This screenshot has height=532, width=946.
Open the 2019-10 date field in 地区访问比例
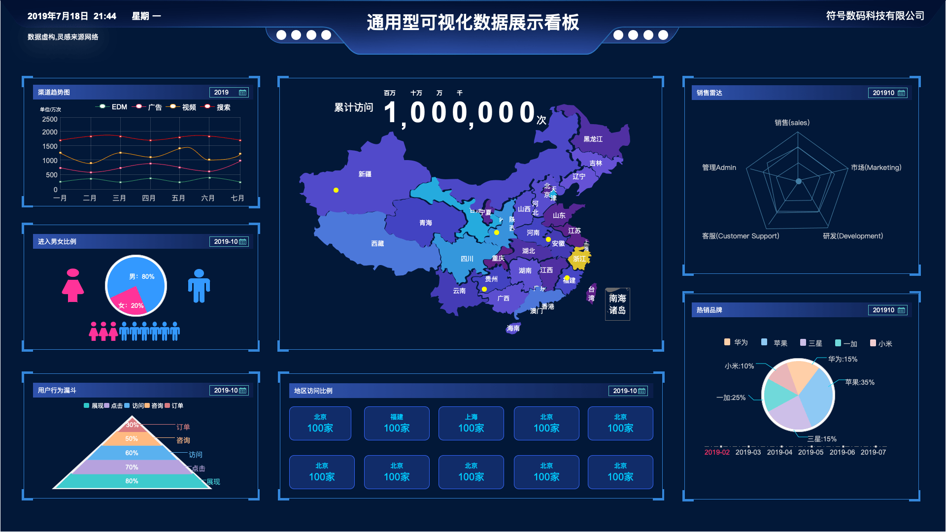tap(628, 391)
